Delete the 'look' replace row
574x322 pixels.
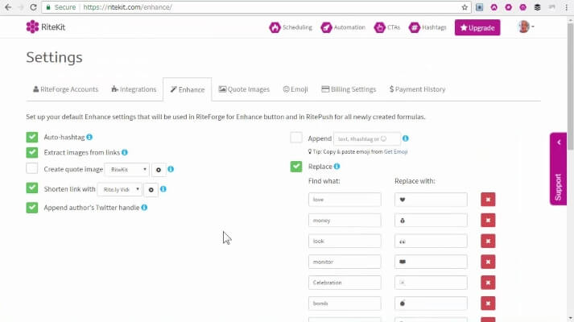[x=488, y=242]
